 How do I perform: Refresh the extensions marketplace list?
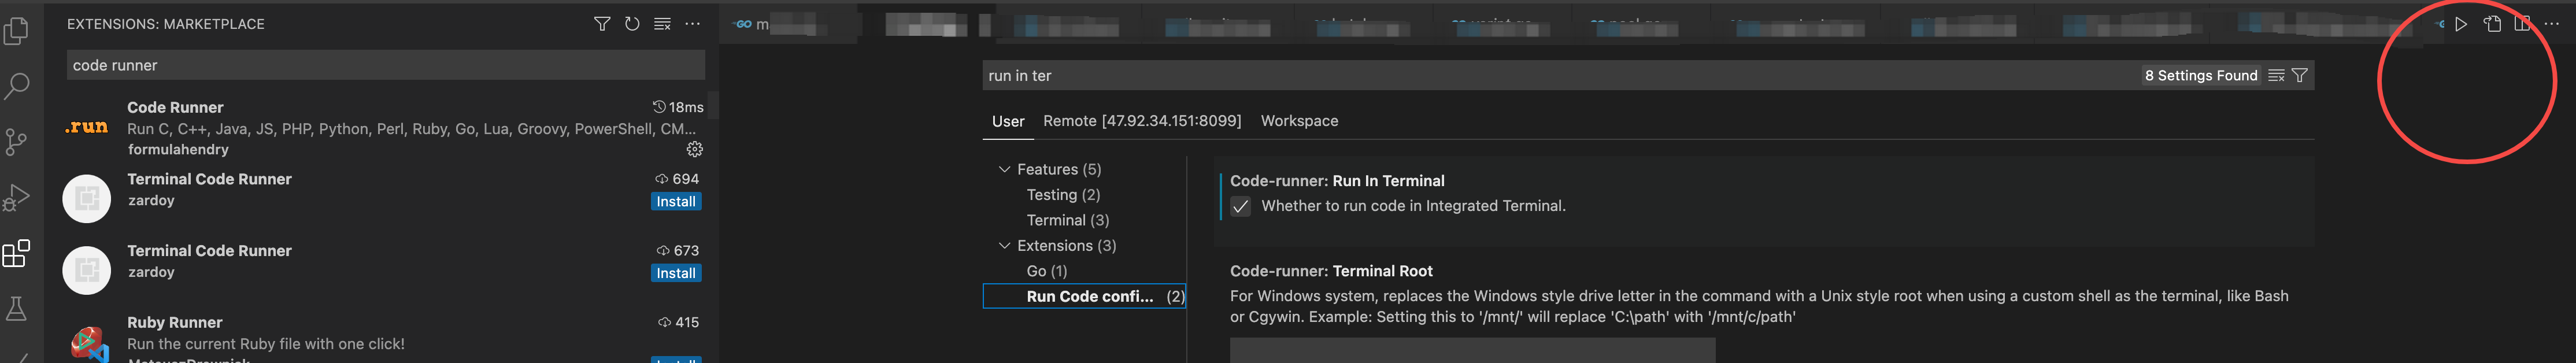point(632,24)
